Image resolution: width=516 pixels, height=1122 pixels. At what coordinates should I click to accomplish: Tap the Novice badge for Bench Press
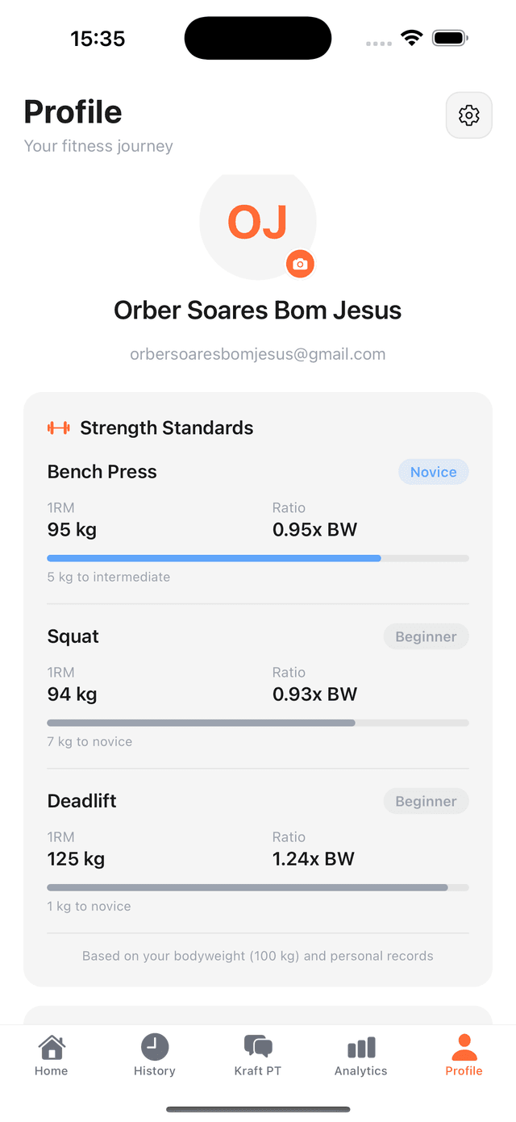tap(433, 471)
